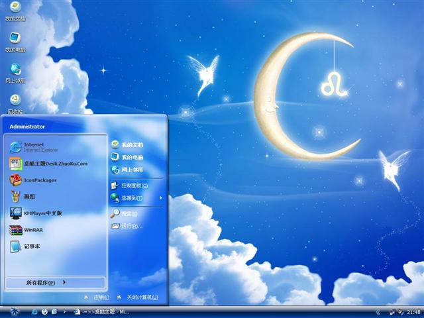
Task: Expand hidden quick launch items chevron
Action: point(65,311)
